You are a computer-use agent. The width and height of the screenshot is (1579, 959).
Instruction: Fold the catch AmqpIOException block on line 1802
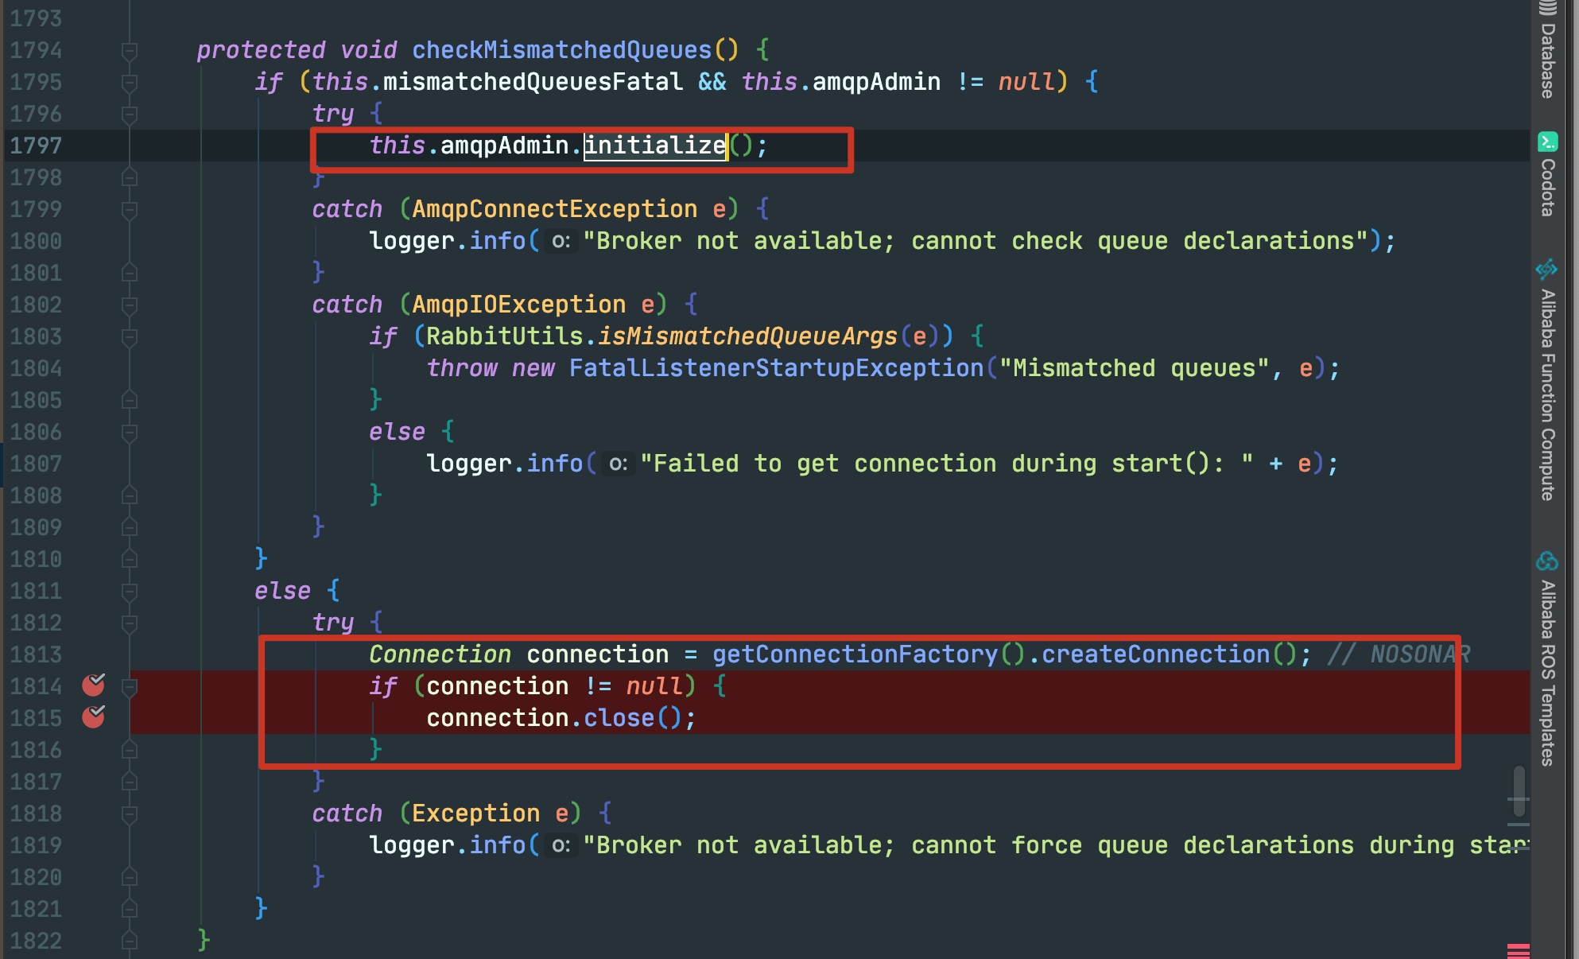130,305
